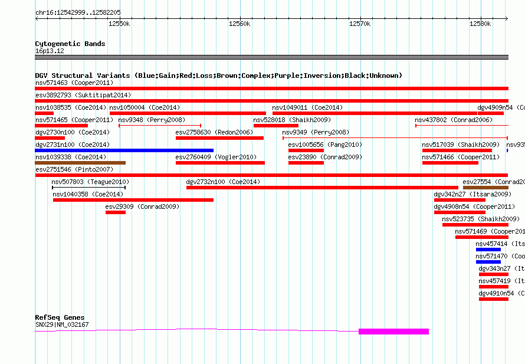This screenshot has height=364, width=525.
Task: Click the nsv571463 (Cooper2011) variant label
Action: pyautogui.click(x=74, y=83)
